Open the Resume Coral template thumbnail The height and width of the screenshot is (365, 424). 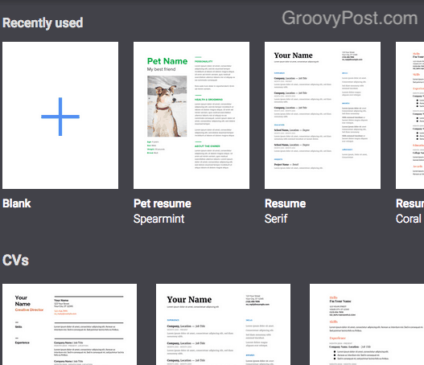410,115
